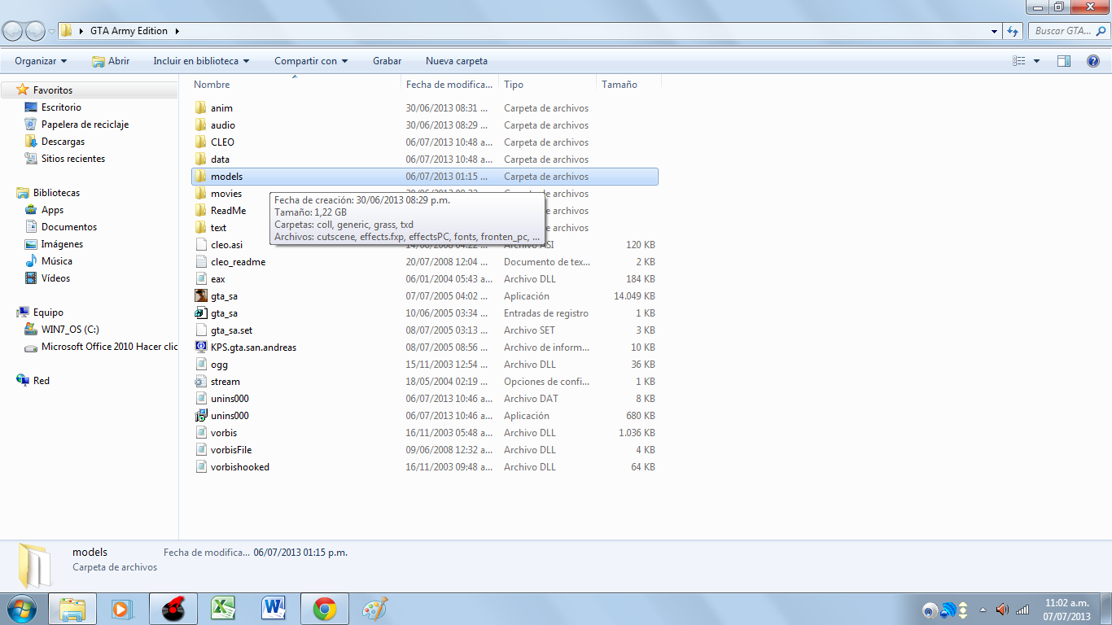The height and width of the screenshot is (625, 1112).
Task: Open the Compartir con dropdown
Action: click(311, 61)
